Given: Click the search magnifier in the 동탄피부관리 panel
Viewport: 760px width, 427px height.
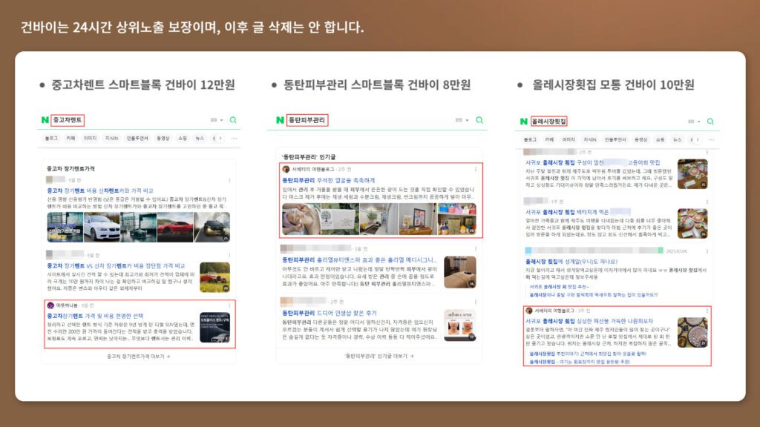Looking at the screenshot, I should click(x=479, y=119).
